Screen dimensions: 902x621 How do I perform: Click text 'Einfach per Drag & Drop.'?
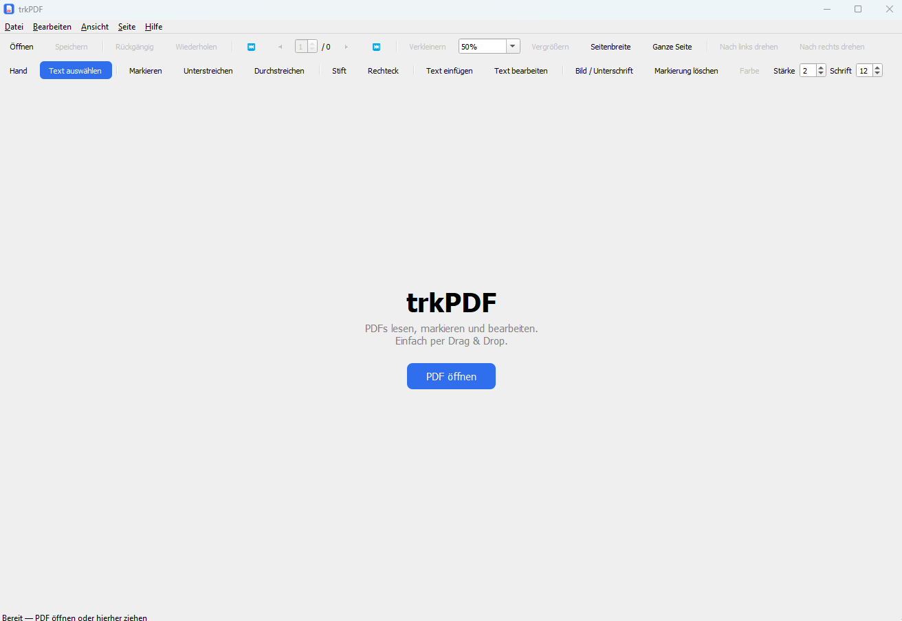[x=451, y=341]
